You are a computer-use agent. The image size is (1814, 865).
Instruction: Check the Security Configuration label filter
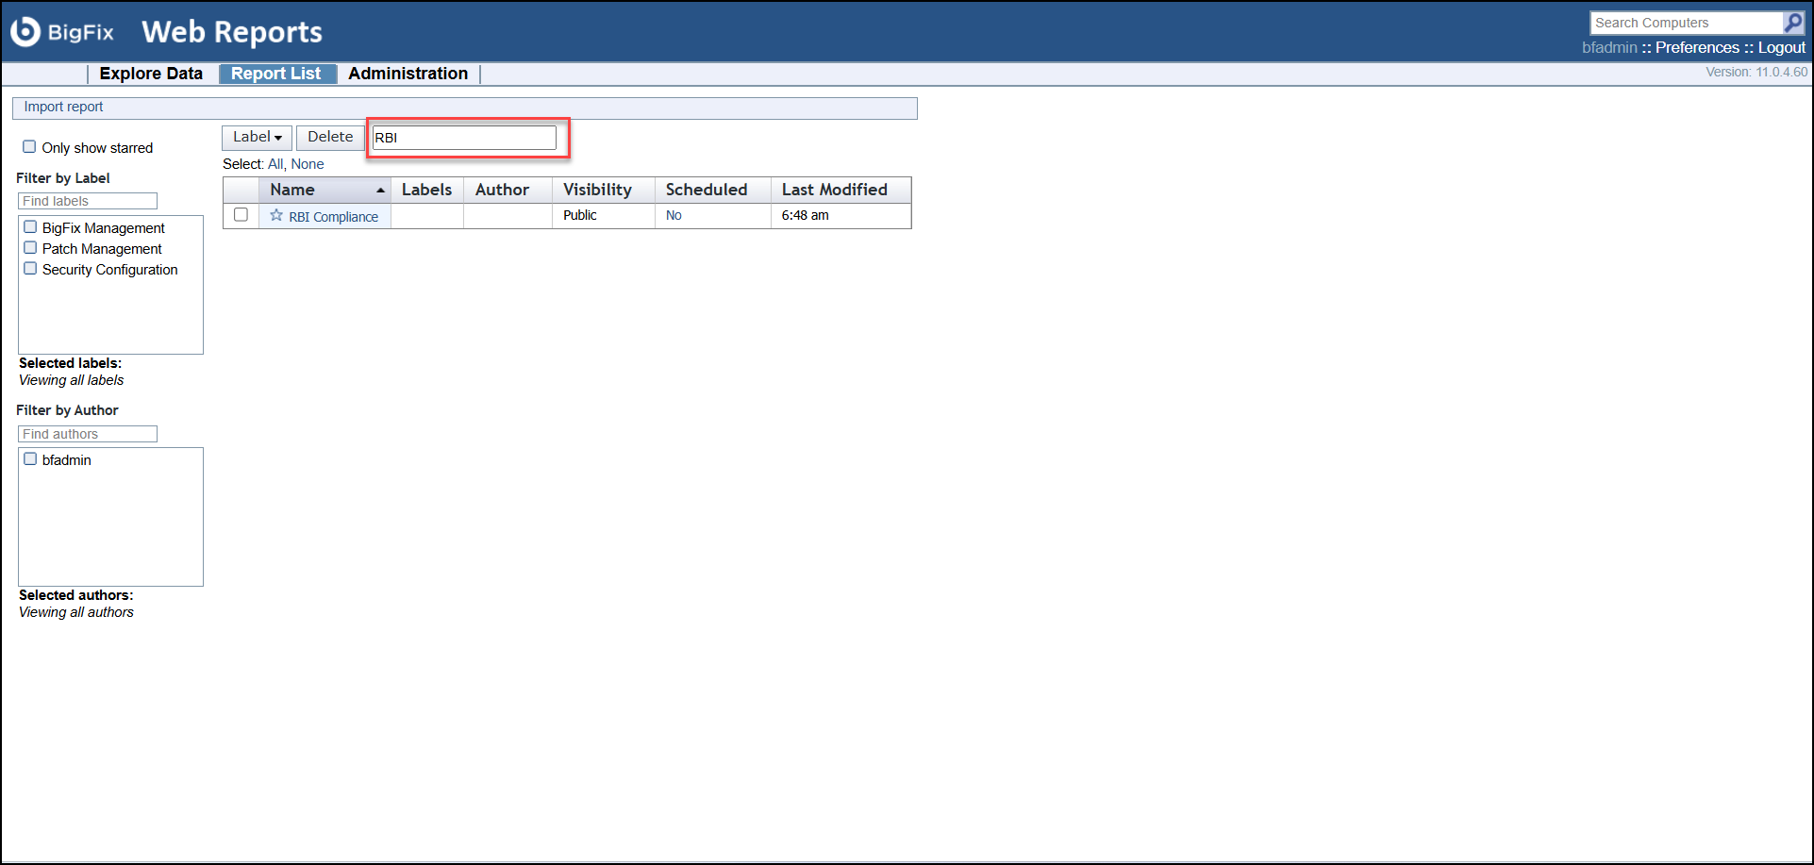tap(30, 268)
